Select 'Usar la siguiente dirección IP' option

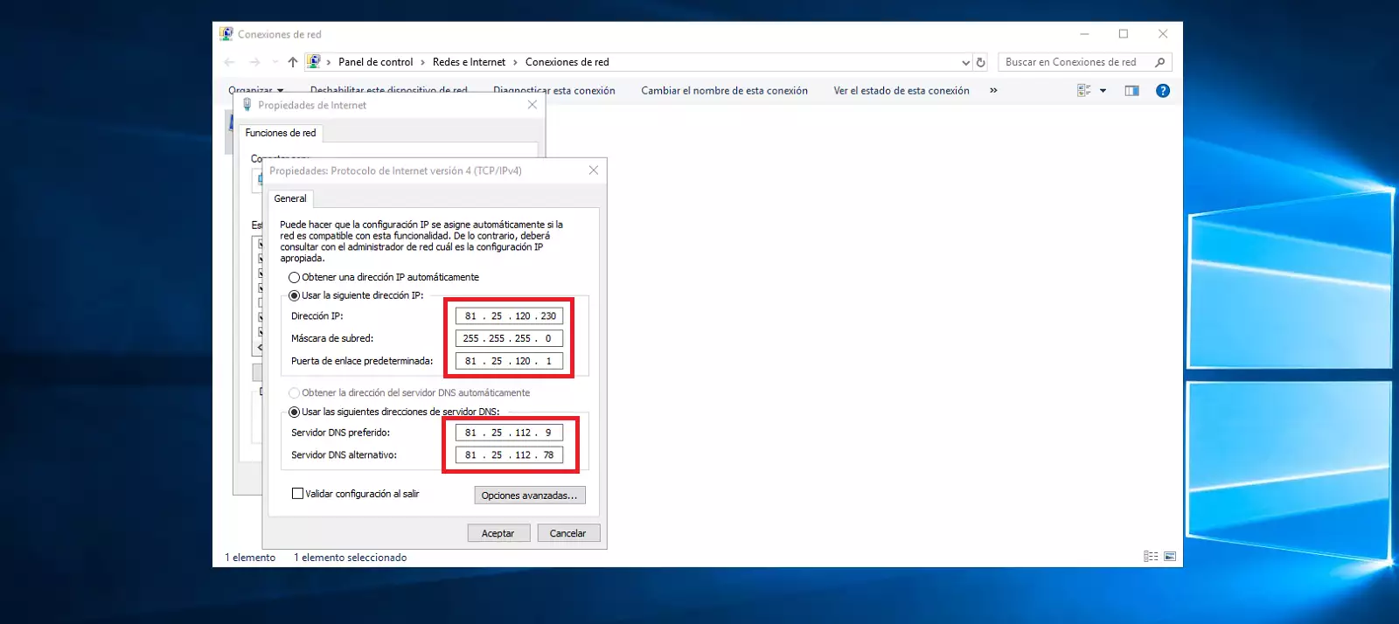point(295,295)
